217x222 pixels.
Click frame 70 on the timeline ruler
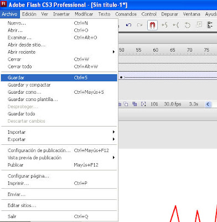(189, 50)
